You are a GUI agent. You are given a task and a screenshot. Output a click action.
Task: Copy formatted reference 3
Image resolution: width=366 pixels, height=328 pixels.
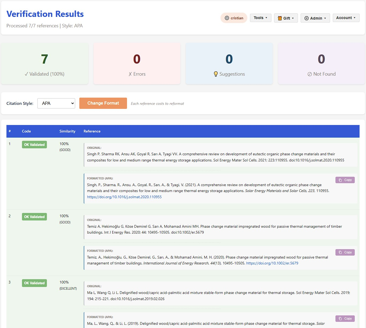pos(345,319)
